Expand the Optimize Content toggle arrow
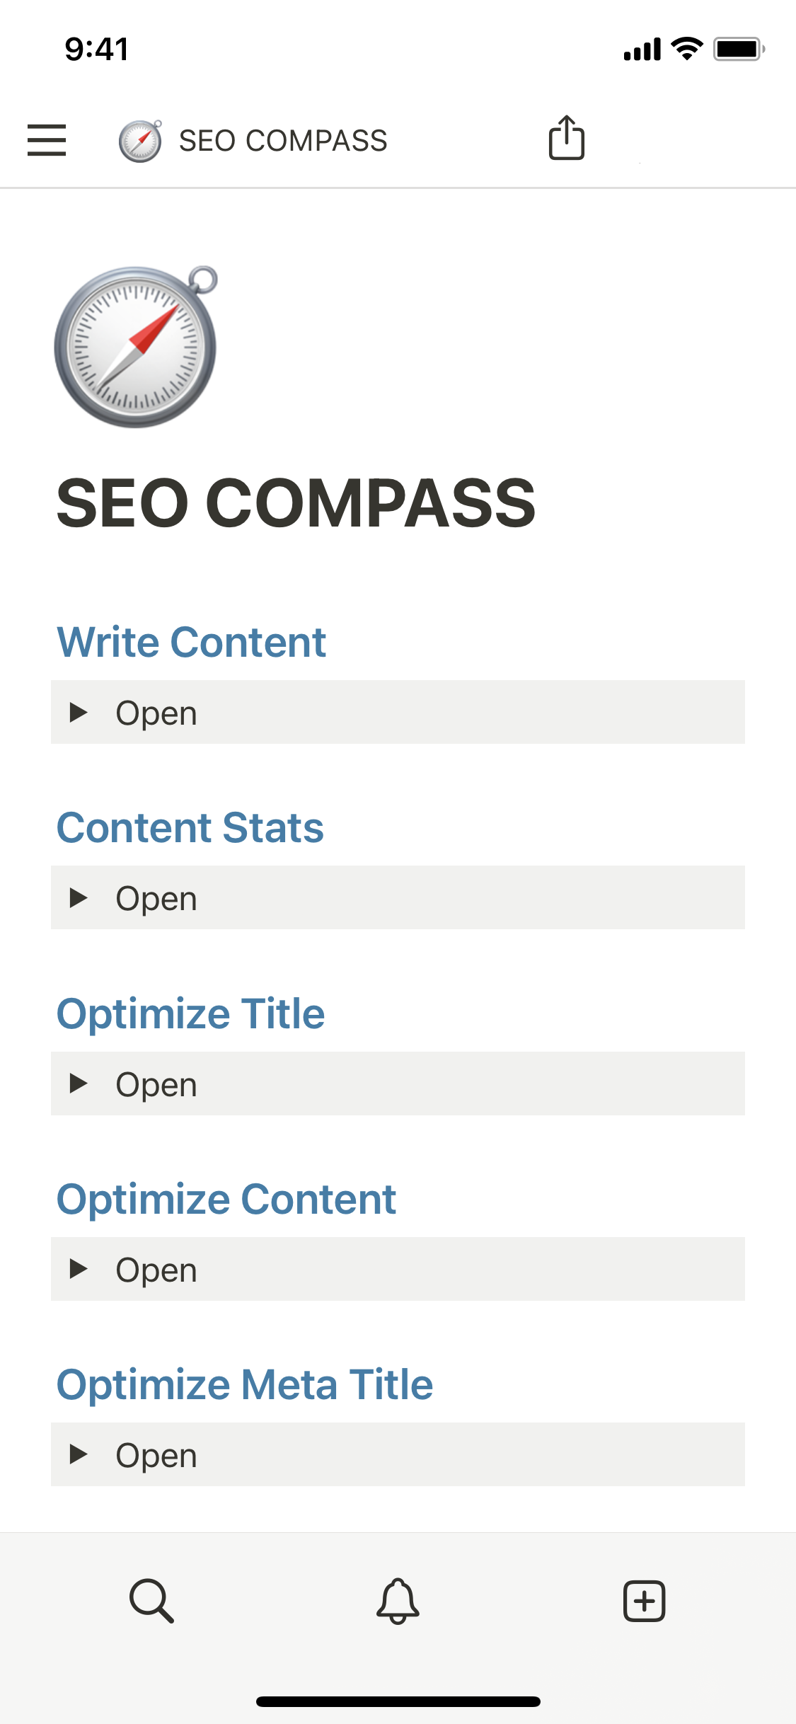796x1724 pixels. click(79, 1269)
